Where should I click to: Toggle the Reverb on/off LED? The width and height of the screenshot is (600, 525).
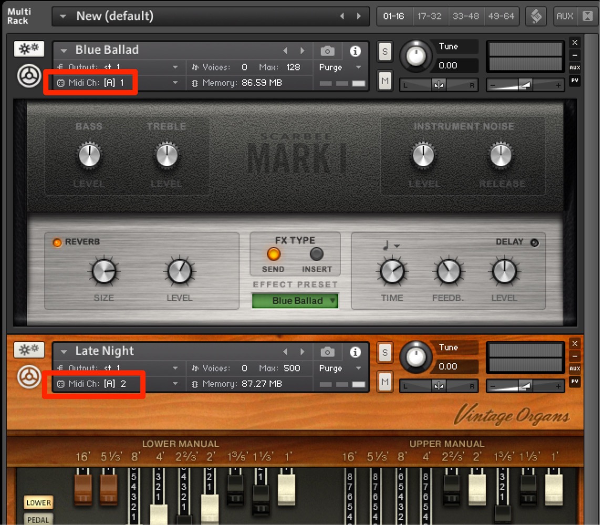[57, 243]
